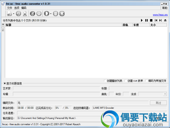170x128 pixels.
Task: Click the add audio CD contents icon
Action: (x=18, y=14)
